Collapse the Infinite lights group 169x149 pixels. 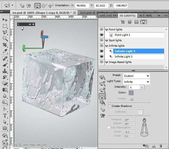pos(107,46)
